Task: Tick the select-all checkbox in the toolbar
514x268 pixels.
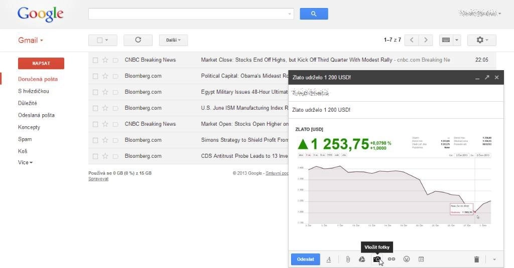Action: click(100, 40)
